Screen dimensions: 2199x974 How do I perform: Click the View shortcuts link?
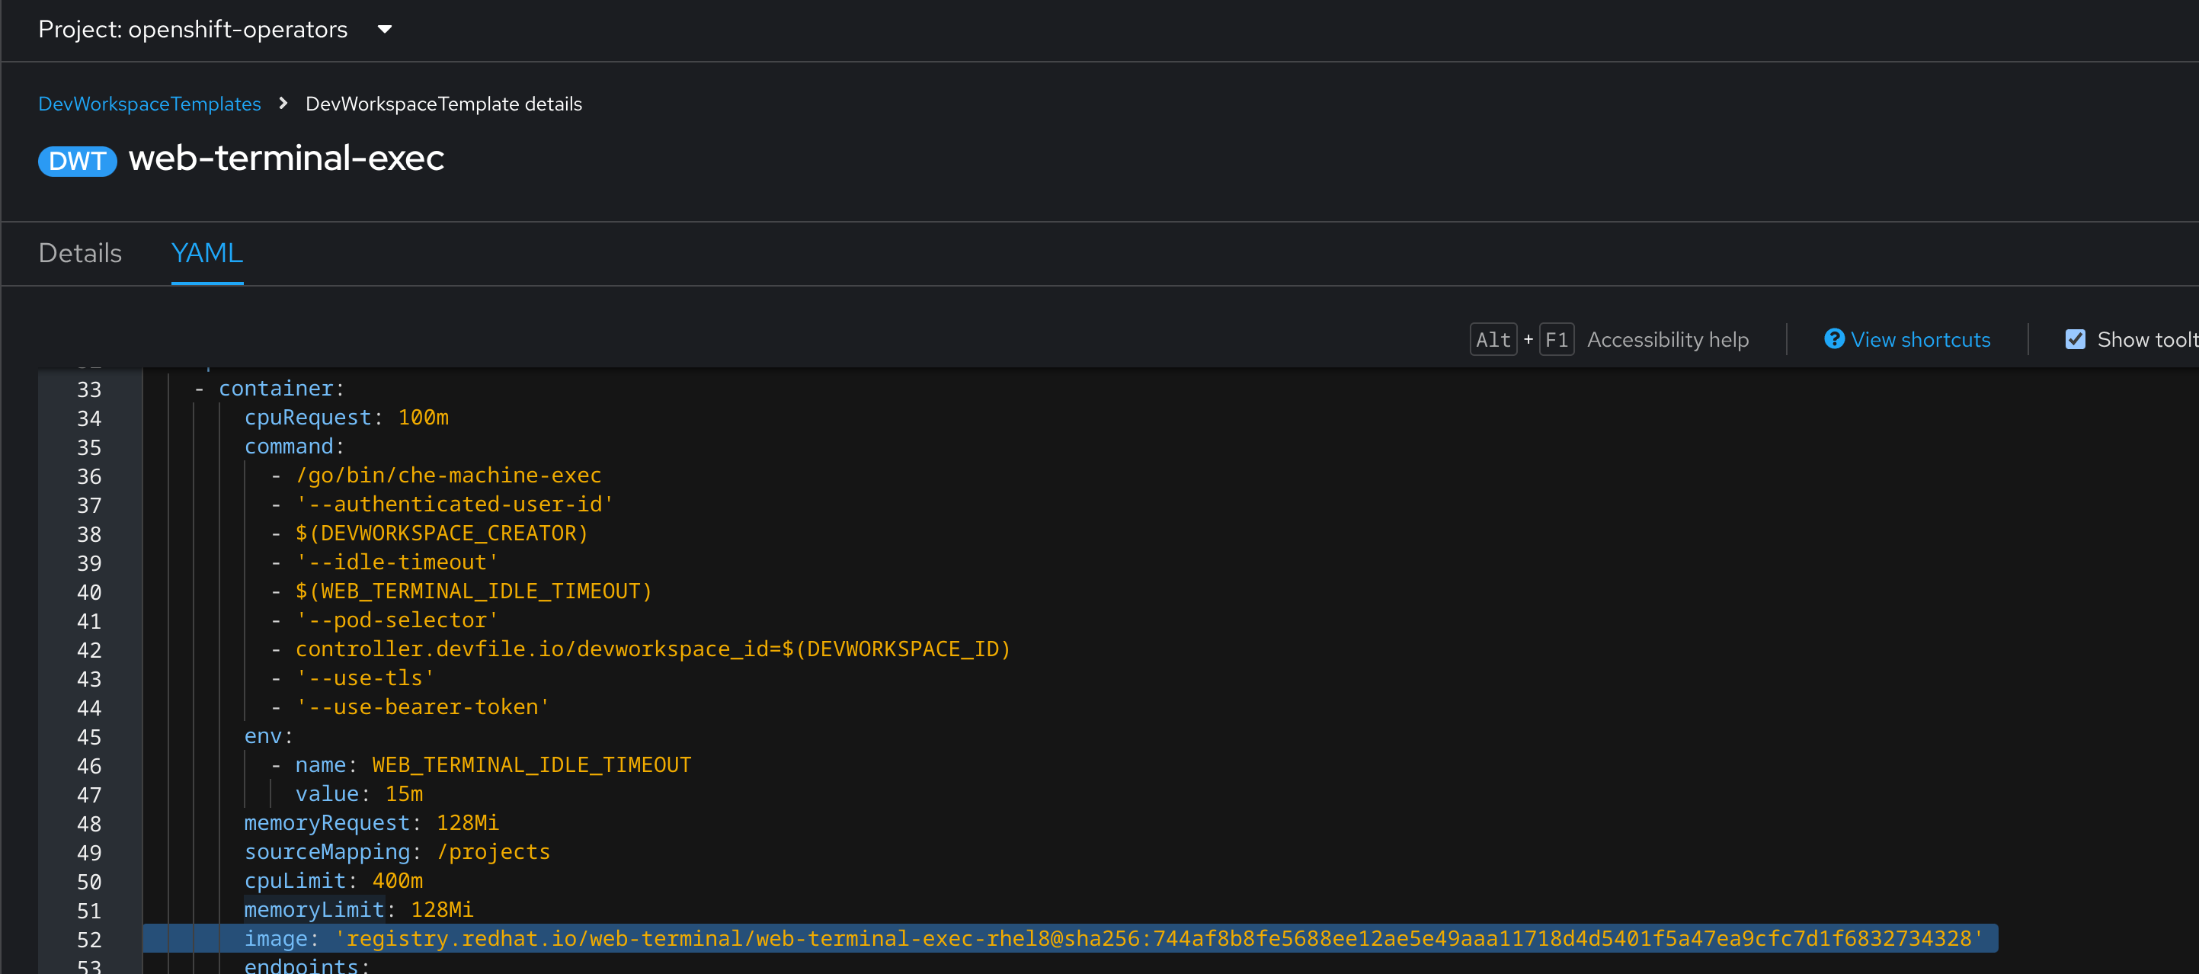[1920, 340]
